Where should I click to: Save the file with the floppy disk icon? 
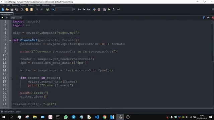click(x=12, y=9)
